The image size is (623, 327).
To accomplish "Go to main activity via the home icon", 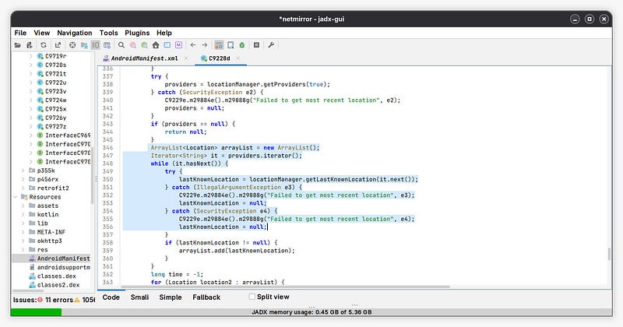I will point(156,45).
